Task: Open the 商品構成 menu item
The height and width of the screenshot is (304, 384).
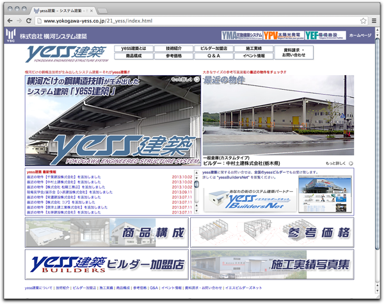Action: click(134, 56)
